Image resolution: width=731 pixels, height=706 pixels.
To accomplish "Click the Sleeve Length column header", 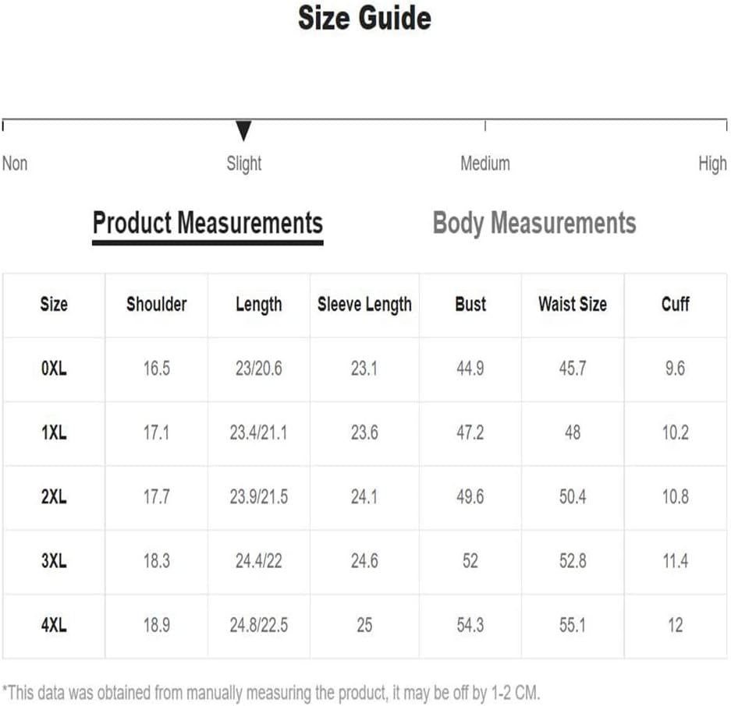I will (x=364, y=305).
